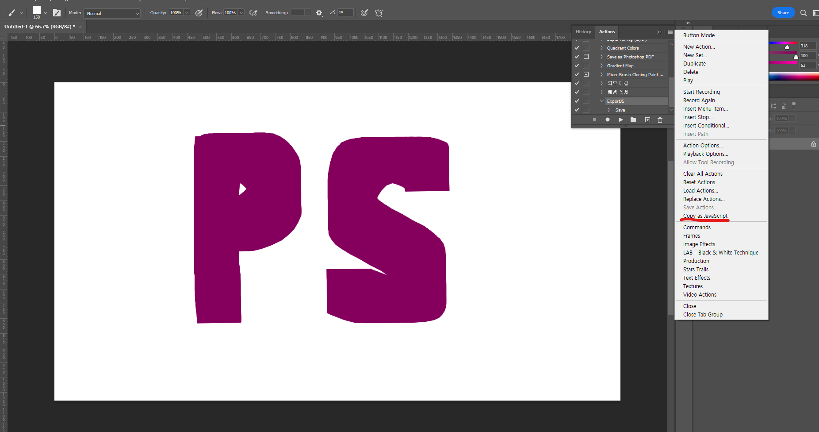Select Duplicate in the Actions menu
Image resolution: width=819 pixels, height=432 pixels.
(694, 64)
